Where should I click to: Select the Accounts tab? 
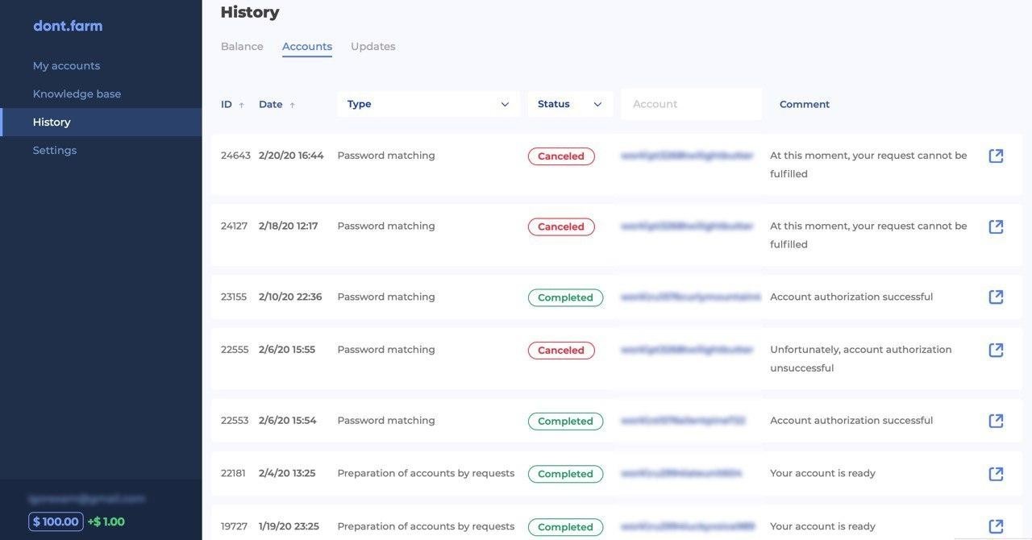(x=307, y=47)
